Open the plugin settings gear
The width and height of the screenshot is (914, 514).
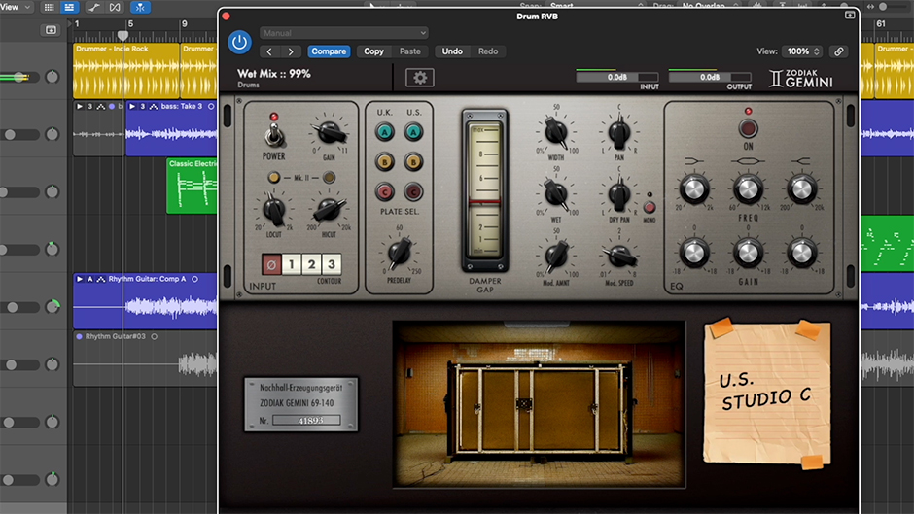pyautogui.click(x=419, y=78)
